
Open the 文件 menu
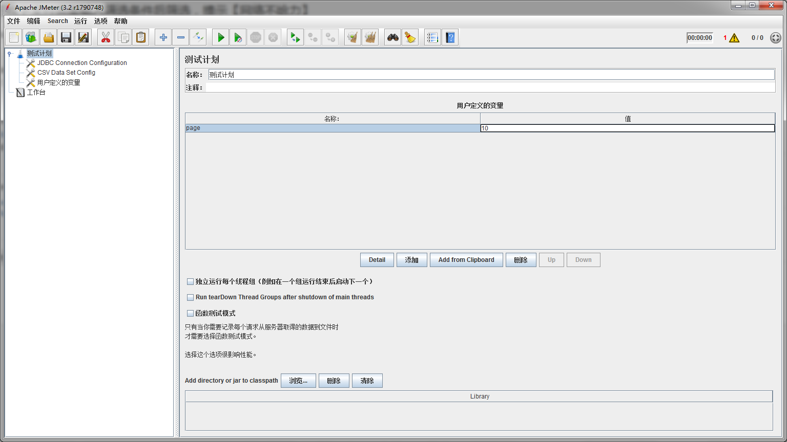[x=14, y=21]
